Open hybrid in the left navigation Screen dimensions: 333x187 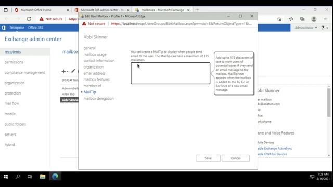click(9, 145)
